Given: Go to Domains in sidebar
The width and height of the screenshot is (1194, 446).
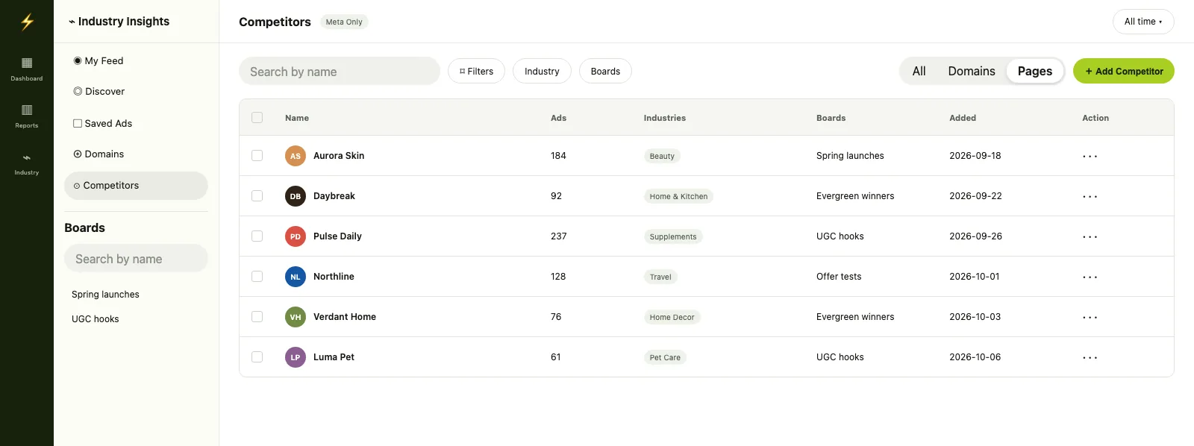Looking at the screenshot, I should 136,154.
